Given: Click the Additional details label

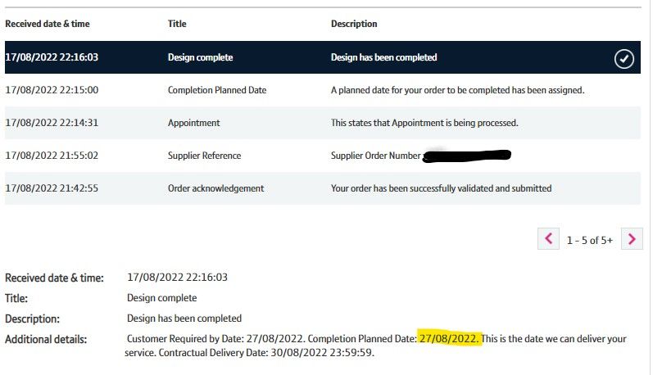Looking at the screenshot, I should pyautogui.click(x=46, y=339).
